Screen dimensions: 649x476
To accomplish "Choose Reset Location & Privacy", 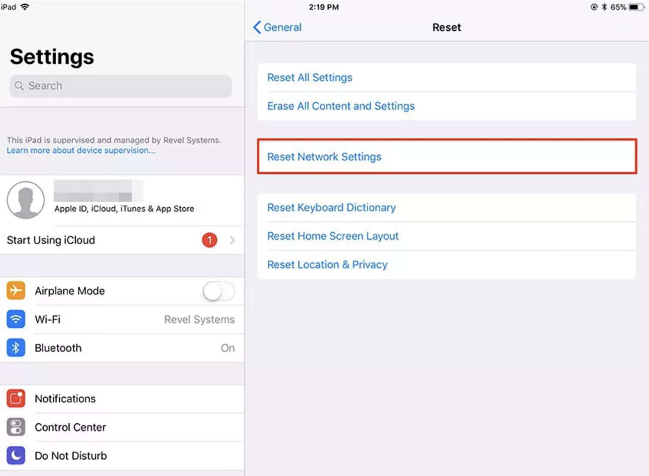I will click(x=447, y=265).
